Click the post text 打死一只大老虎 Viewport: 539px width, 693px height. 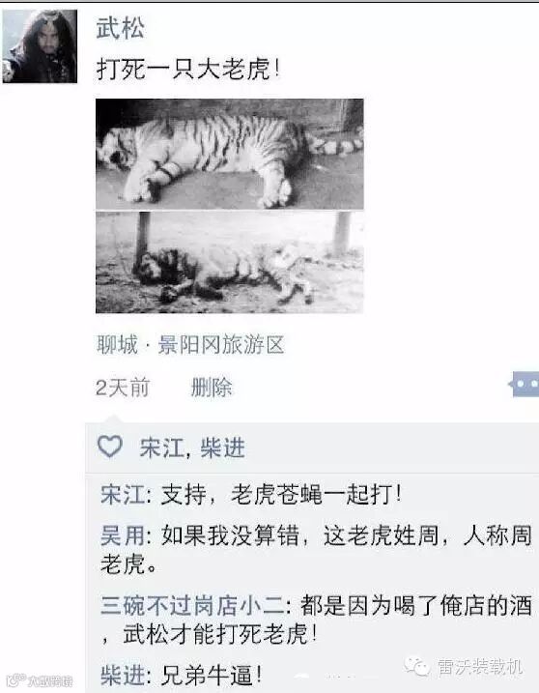pyautogui.click(x=188, y=70)
